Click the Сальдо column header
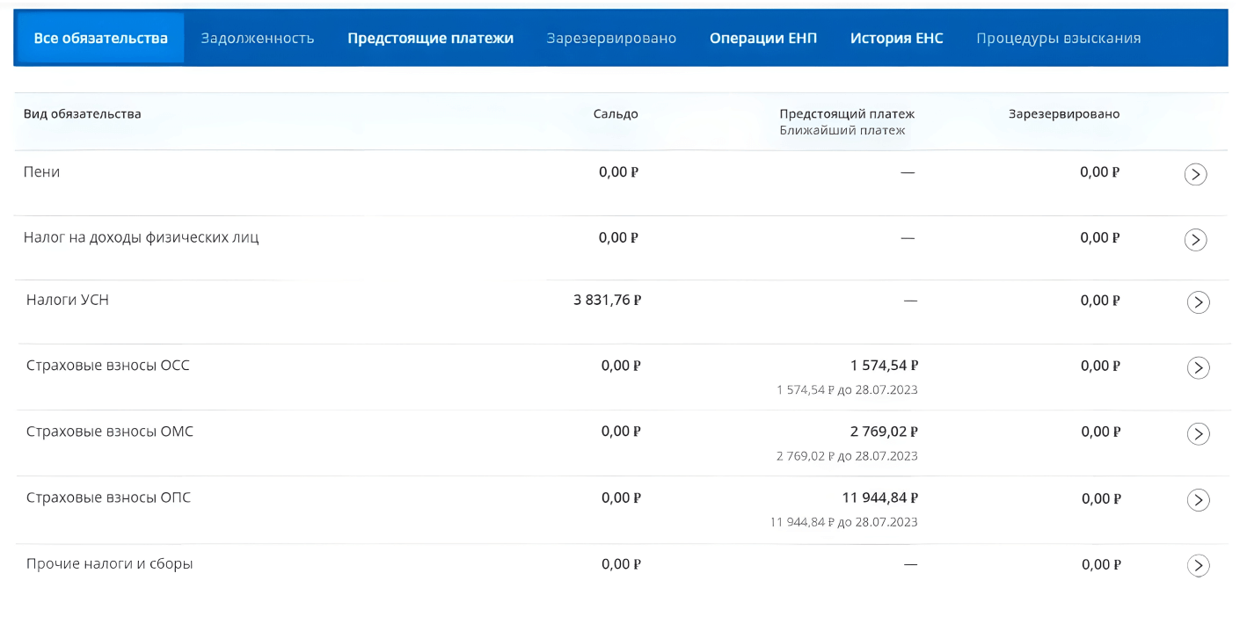Image resolution: width=1247 pixels, height=617 pixels. [x=616, y=113]
